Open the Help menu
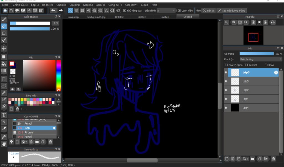 154,5
